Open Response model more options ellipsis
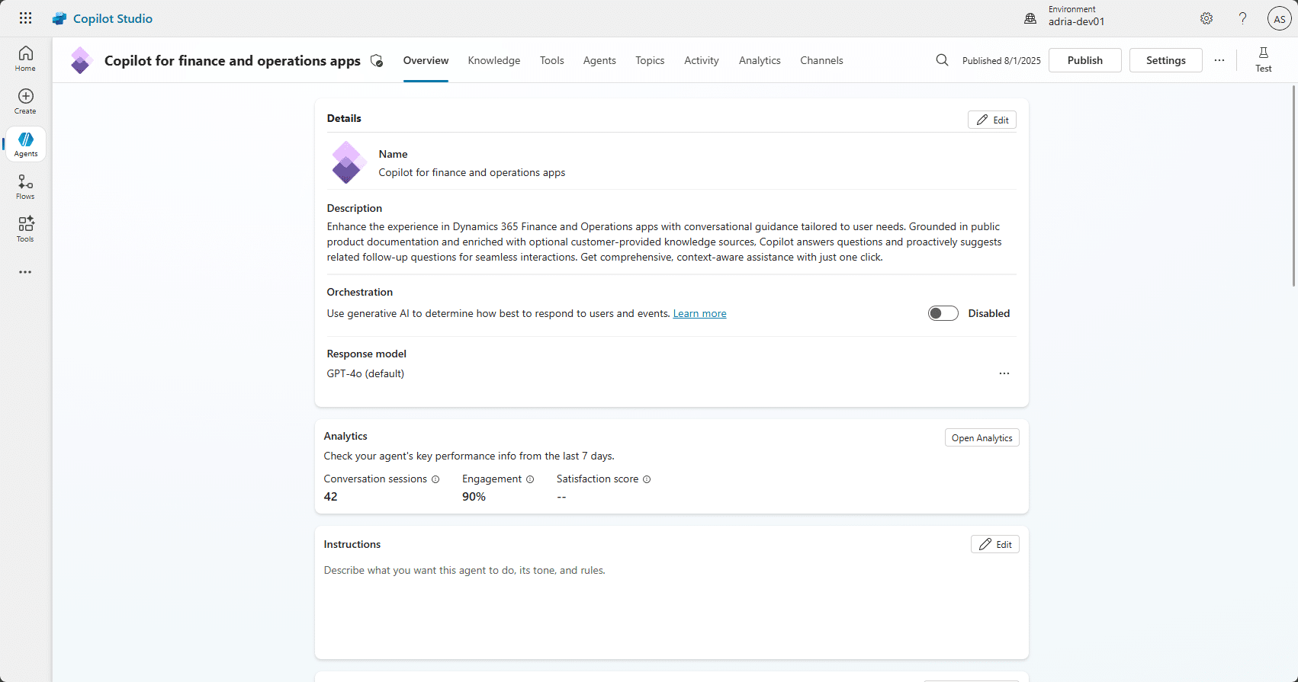Viewport: 1298px width, 682px height. 1004,373
